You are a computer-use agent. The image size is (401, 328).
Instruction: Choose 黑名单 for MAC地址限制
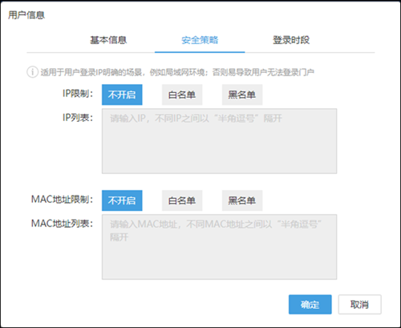pyautogui.click(x=242, y=200)
